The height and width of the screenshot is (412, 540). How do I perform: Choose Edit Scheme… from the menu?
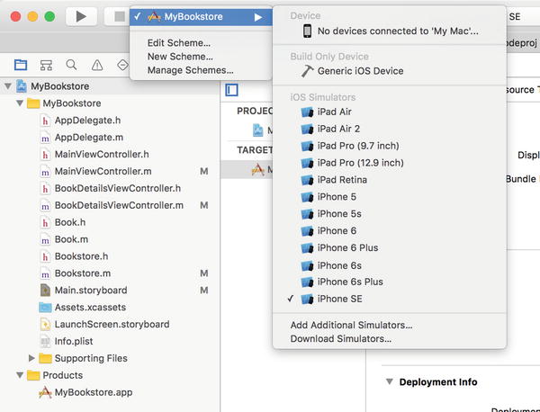pyautogui.click(x=179, y=43)
